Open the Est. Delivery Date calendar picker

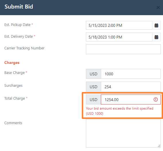click(156, 37)
